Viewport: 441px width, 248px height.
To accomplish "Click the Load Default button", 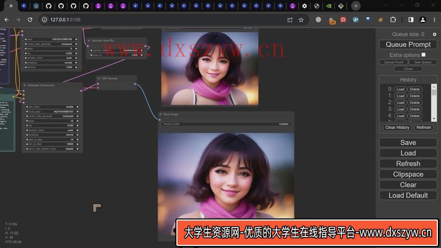I will tap(408, 196).
